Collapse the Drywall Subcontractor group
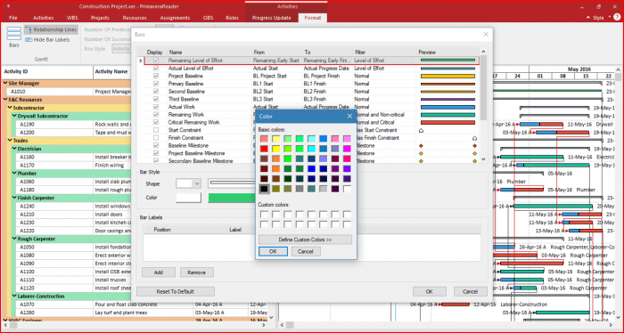 click(14, 116)
